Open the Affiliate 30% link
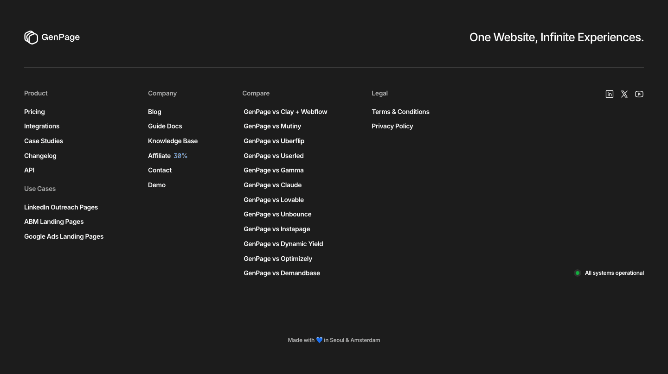This screenshot has width=668, height=374. click(168, 156)
